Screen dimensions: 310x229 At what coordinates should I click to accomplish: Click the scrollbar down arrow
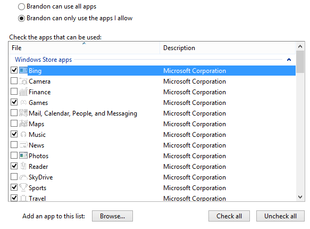point(300,197)
